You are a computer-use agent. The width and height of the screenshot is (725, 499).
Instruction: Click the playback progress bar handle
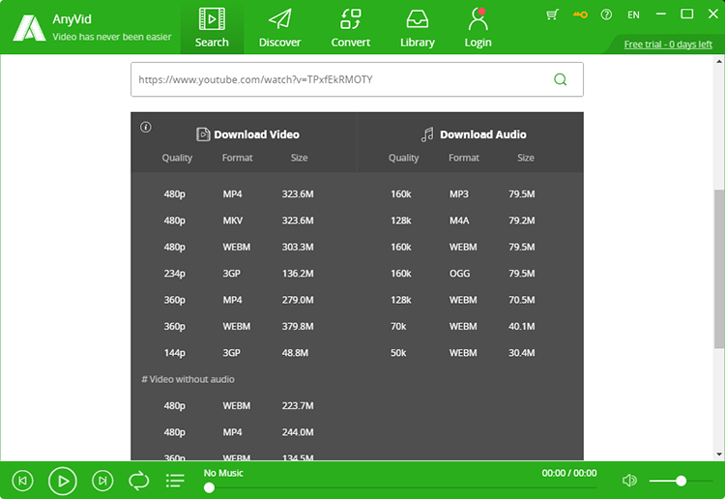(x=209, y=487)
